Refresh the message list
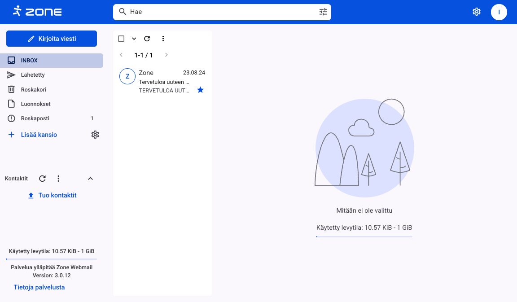Viewport: 517px width, 302px height. click(x=147, y=39)
